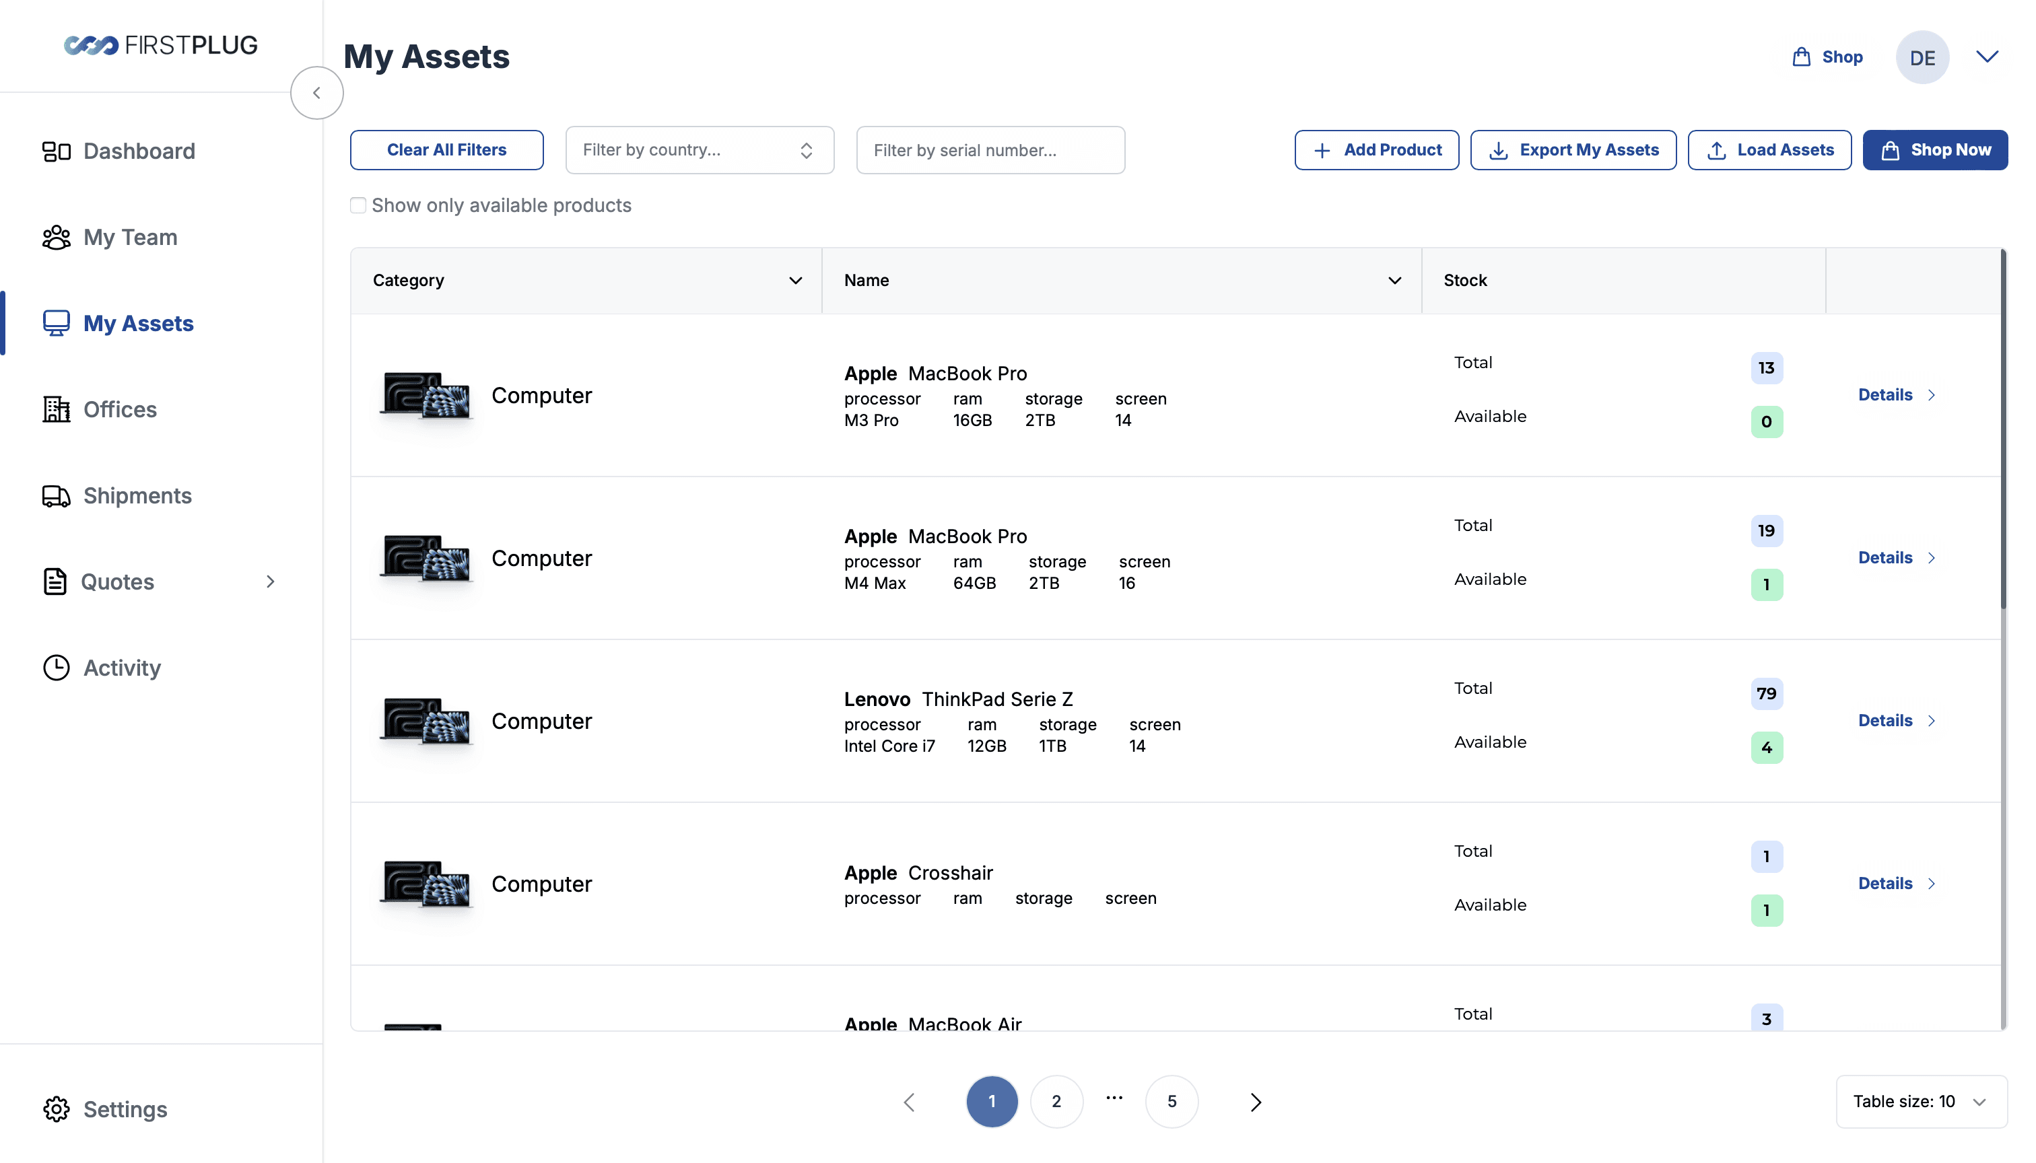Image resolution: width=2036 pixels, height=1163 pixels.
Task: Expand the user account menu chevron
Action: (x=1986, y=57)
